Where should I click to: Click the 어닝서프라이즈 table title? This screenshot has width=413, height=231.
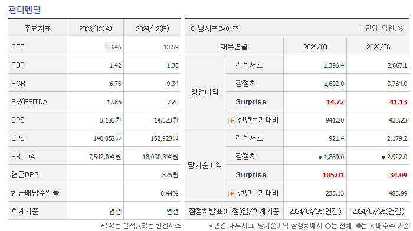click(x=214, y=28)
